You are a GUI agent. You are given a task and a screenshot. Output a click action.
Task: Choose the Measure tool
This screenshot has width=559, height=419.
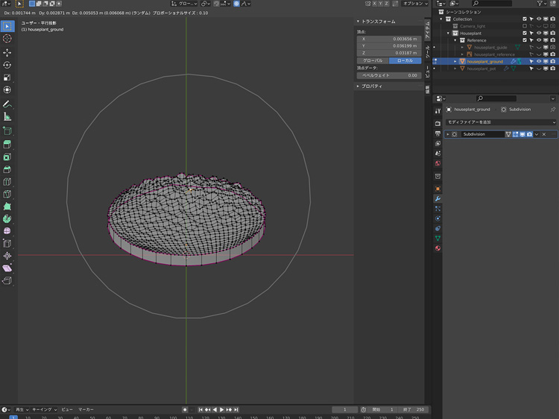pyautogui.click(x=7, y=116)
